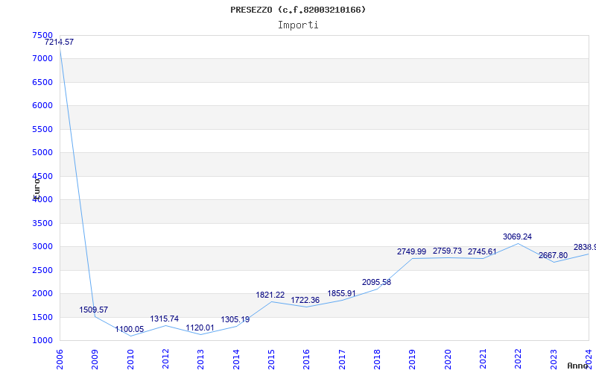Screen dimensions: 596x373
Task: Click the 3500 y-axis tick label
Action: 42,223
